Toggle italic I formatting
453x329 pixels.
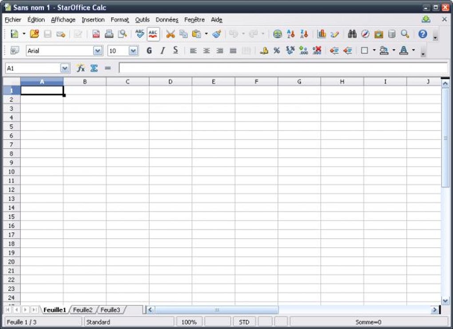coord(163,51)
